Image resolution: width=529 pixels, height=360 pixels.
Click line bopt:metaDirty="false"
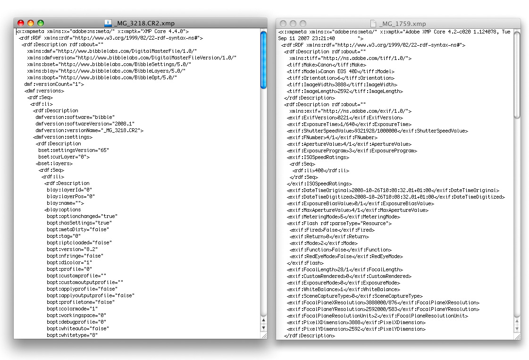coord(78,229)
